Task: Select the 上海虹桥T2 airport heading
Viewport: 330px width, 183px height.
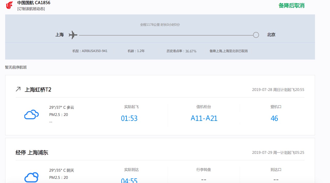Action: [x=38, y=90]
